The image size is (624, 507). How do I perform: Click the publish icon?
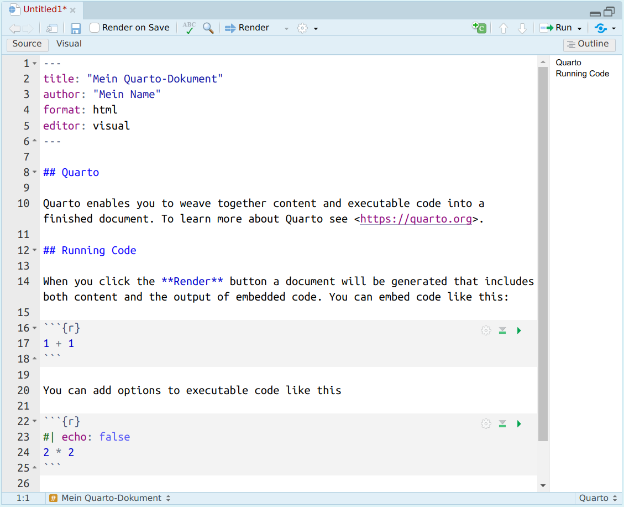(601, 28)
